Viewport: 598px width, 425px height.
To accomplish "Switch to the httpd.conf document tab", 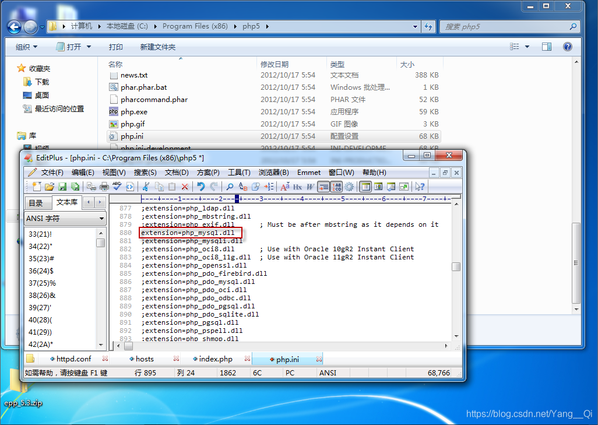I will [x=74, y=359].
